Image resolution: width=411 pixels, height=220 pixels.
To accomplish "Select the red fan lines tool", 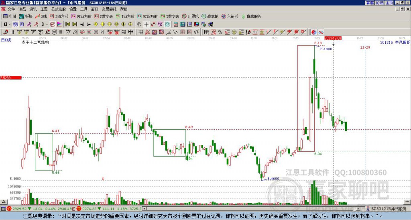I will 148,32.
